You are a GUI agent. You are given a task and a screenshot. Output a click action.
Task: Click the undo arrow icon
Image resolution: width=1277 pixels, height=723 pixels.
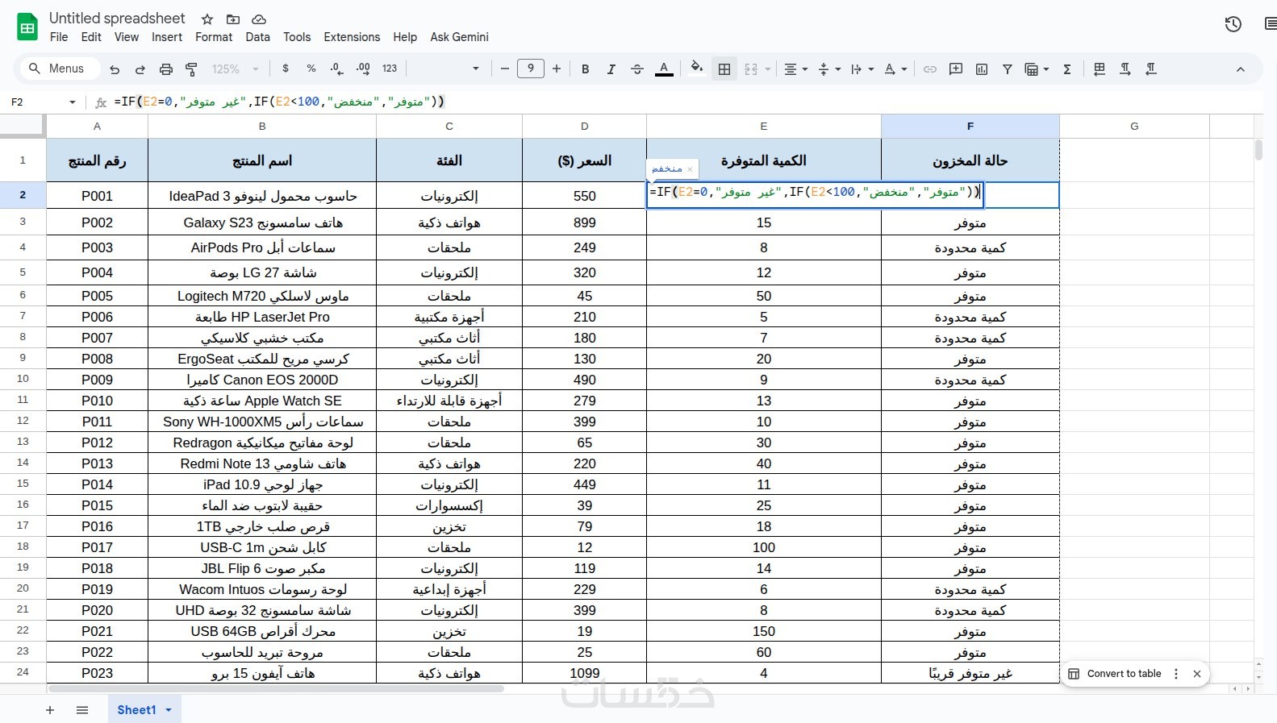[x=115, y=69]
